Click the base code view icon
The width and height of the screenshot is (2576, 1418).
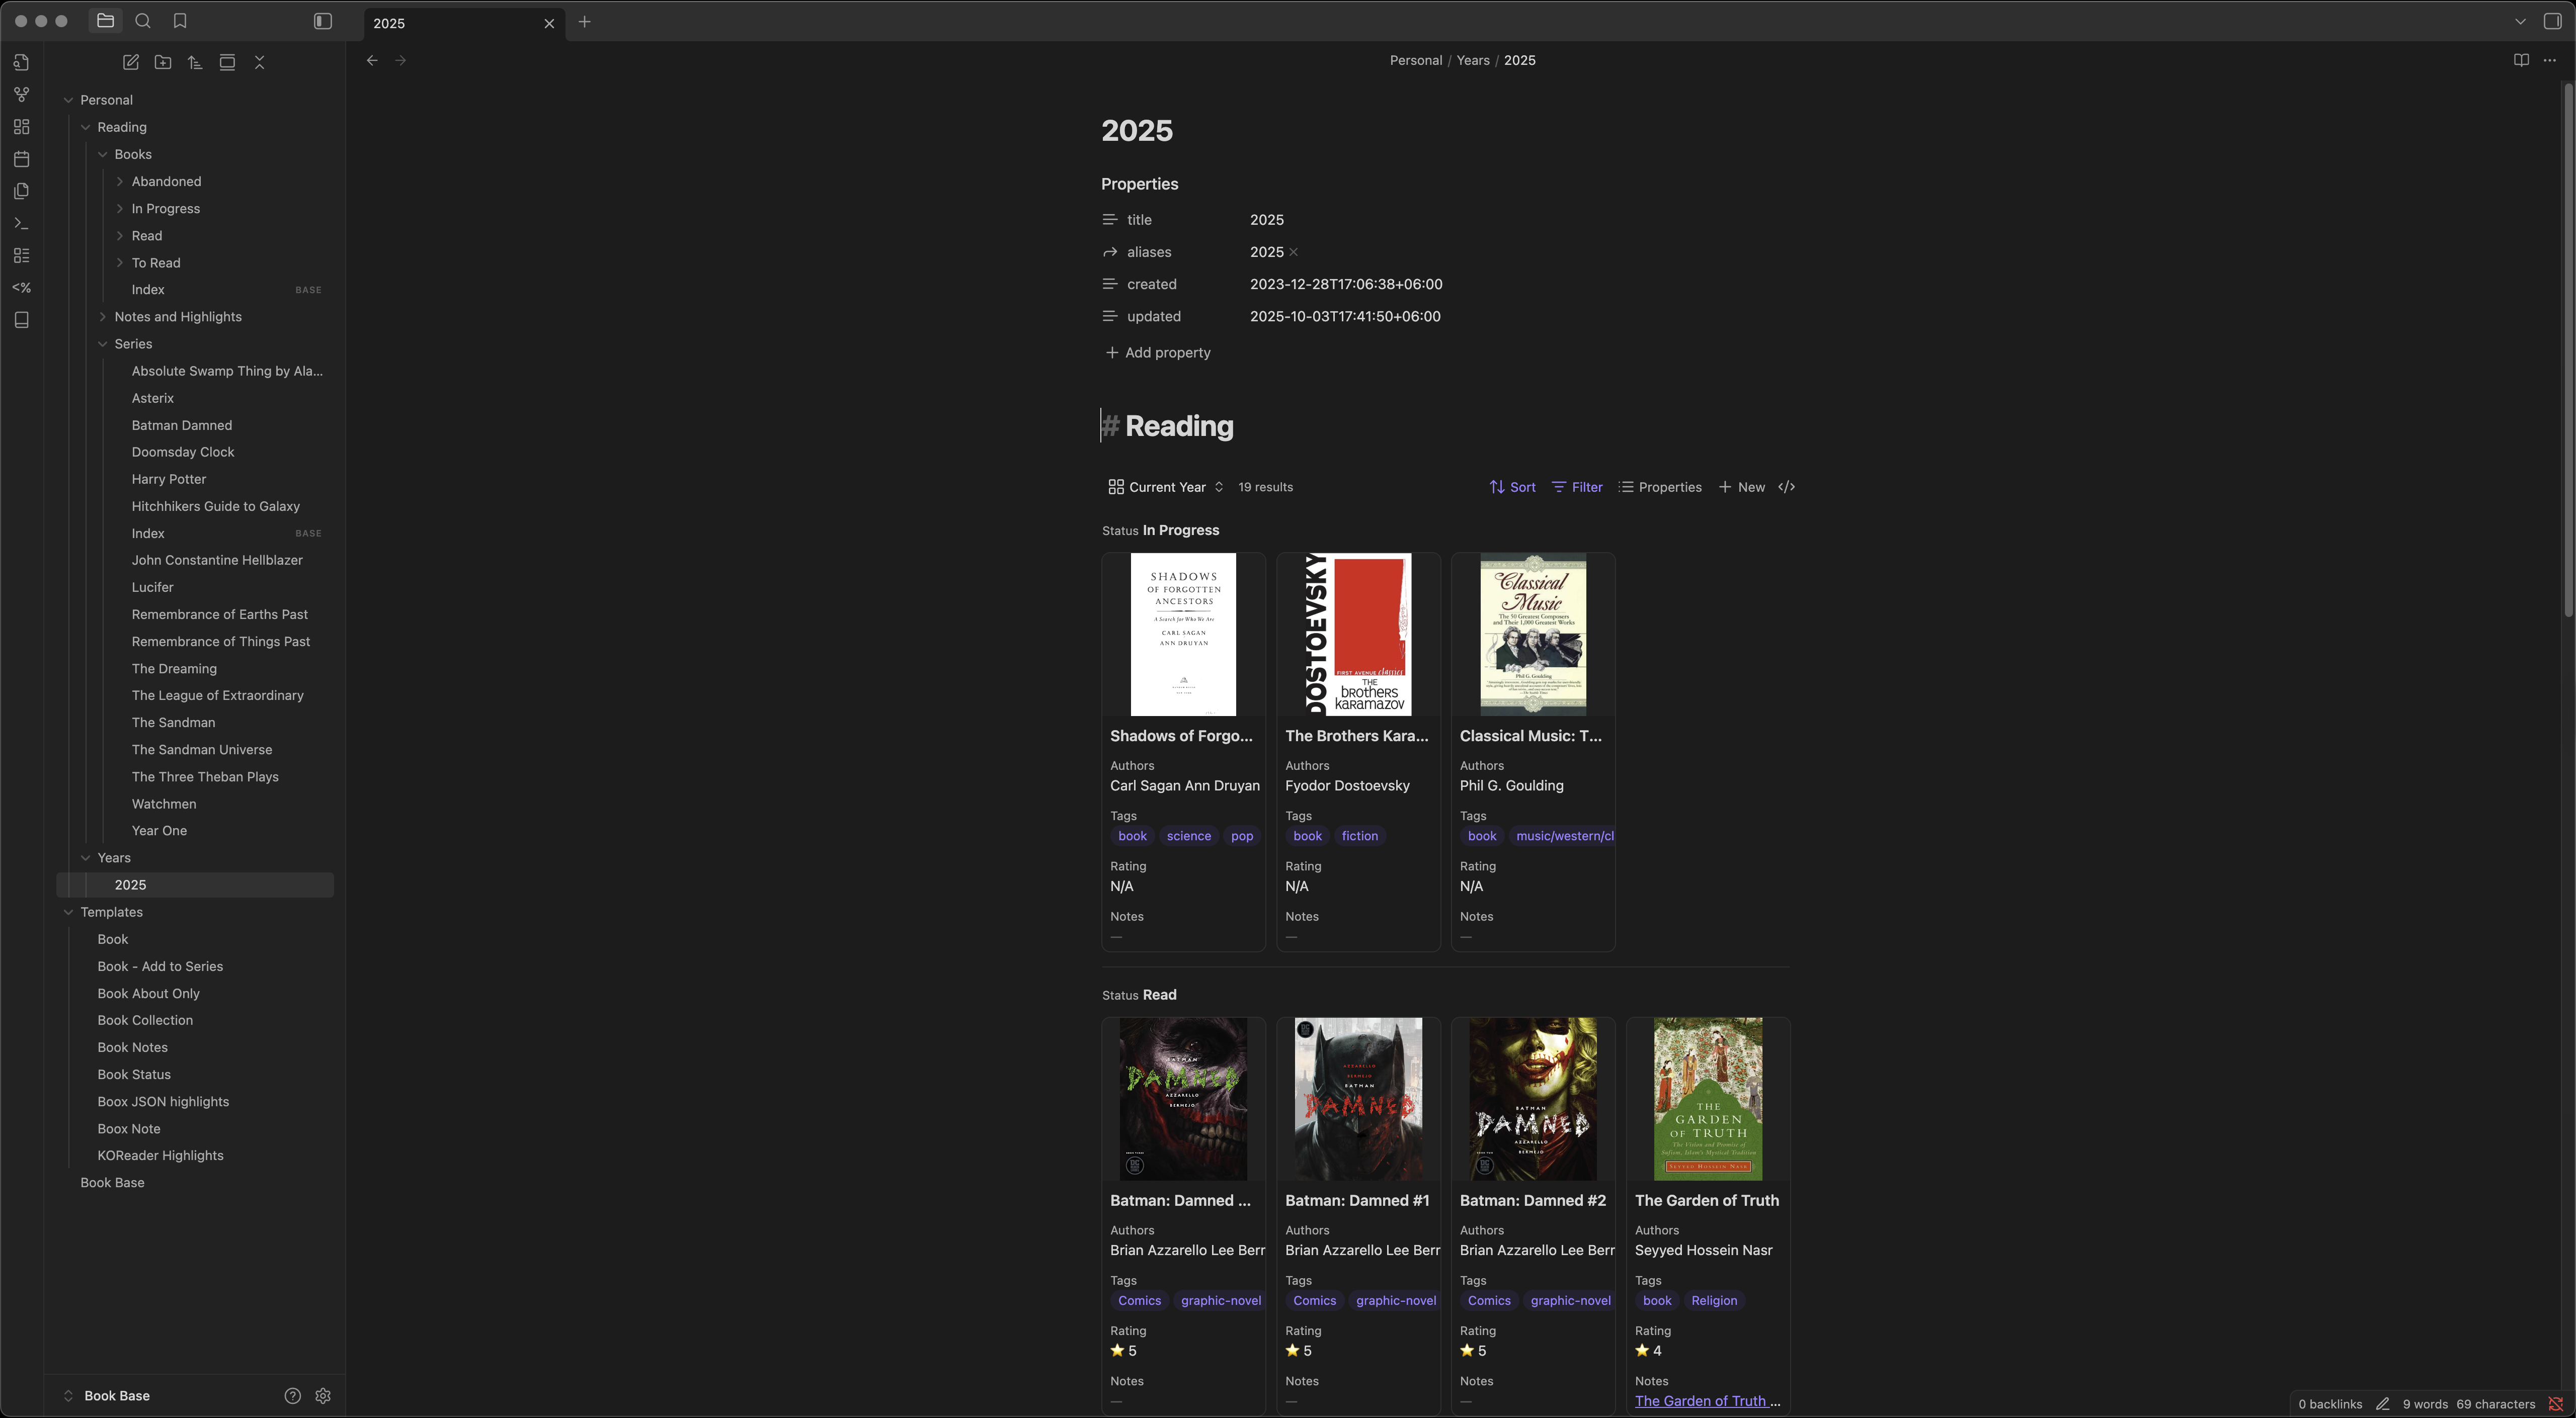click(1787, 487)
